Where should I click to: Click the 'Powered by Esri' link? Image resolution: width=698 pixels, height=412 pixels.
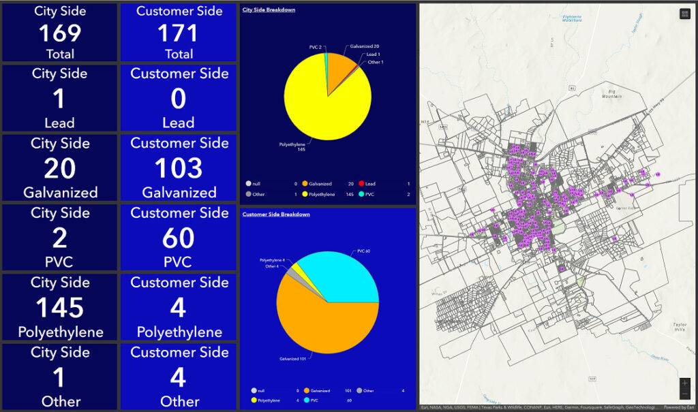pyautogui.click(x=678, y=407)
